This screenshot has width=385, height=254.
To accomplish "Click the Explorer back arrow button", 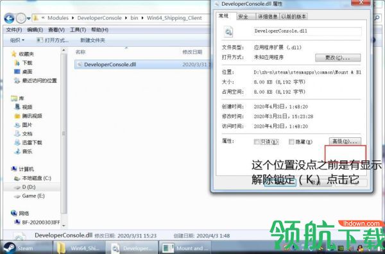I will 10,18.
